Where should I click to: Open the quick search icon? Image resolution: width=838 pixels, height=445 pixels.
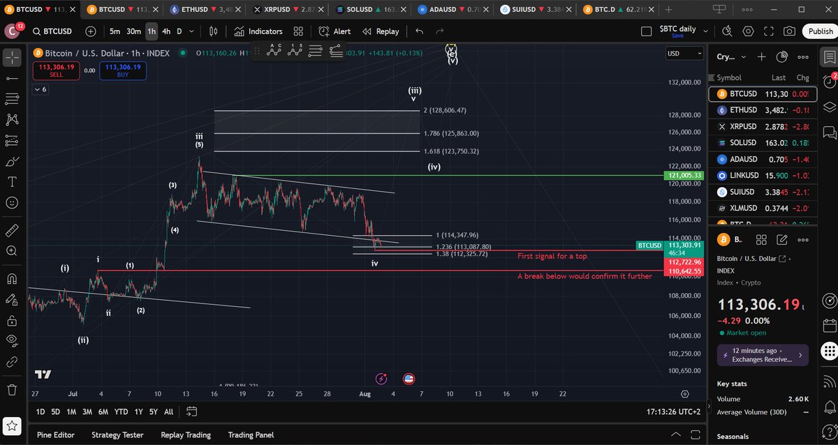(x=727, y=31)
